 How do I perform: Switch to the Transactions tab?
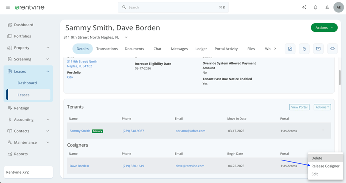[107, 49]
